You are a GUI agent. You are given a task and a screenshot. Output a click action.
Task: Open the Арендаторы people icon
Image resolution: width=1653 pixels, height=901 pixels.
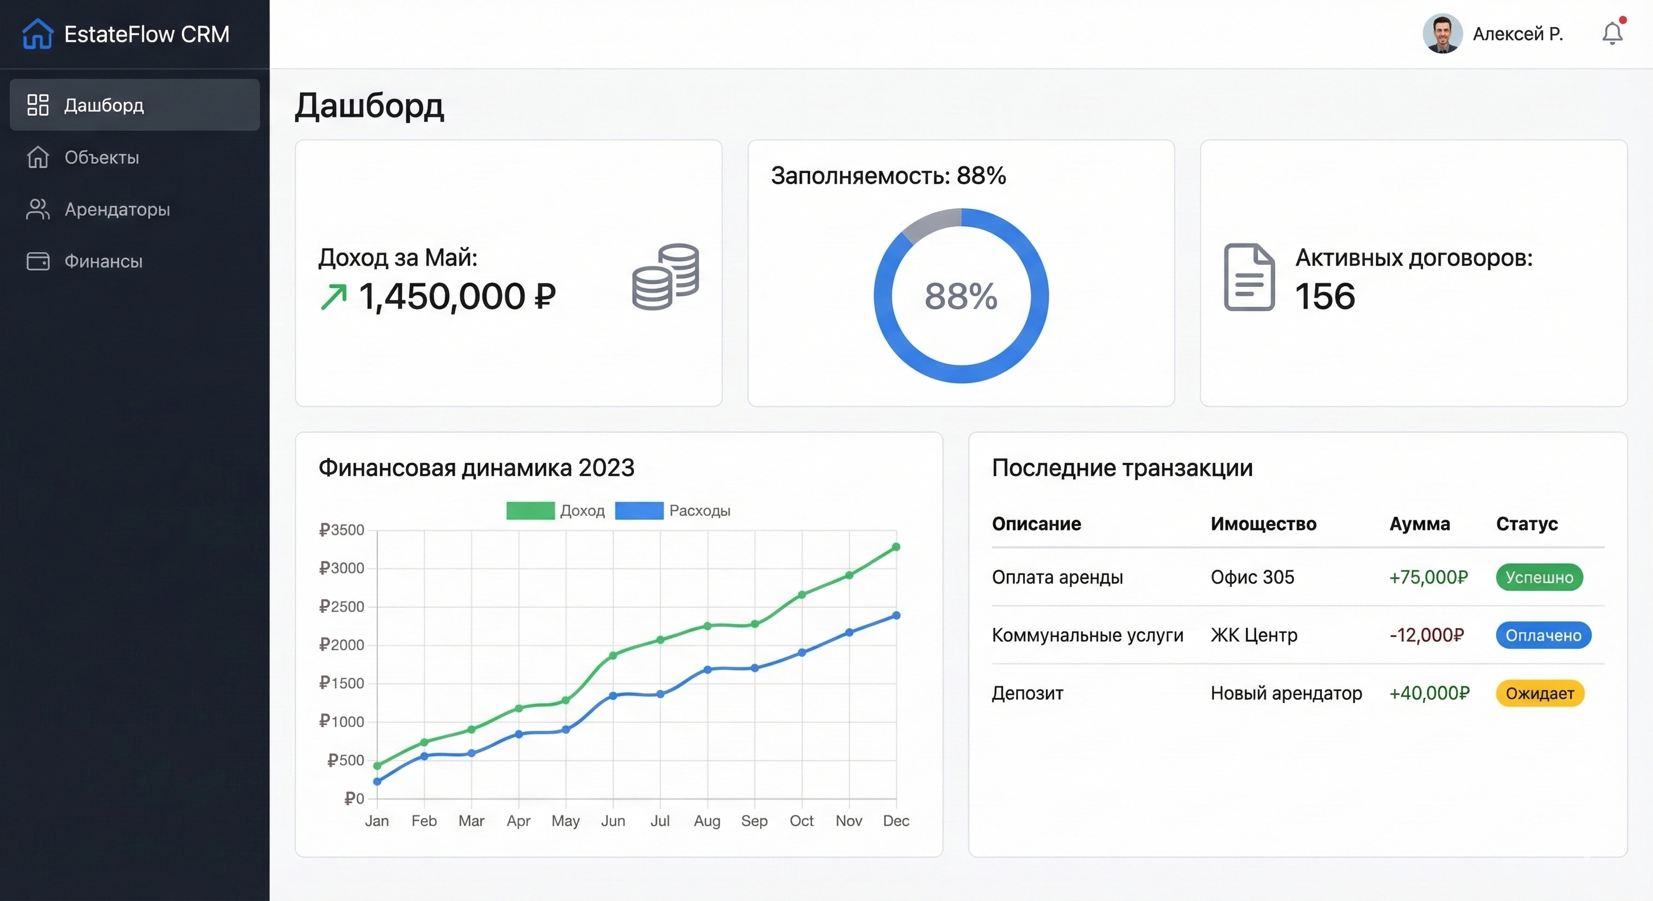coord(38,209)
